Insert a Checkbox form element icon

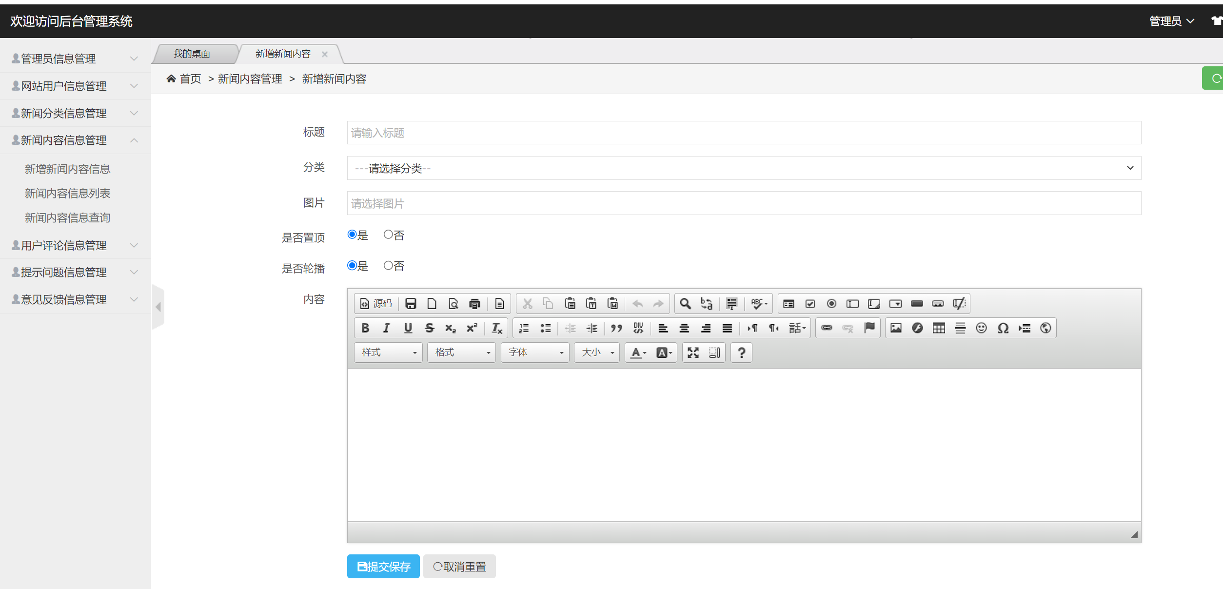tap(810, 304)
